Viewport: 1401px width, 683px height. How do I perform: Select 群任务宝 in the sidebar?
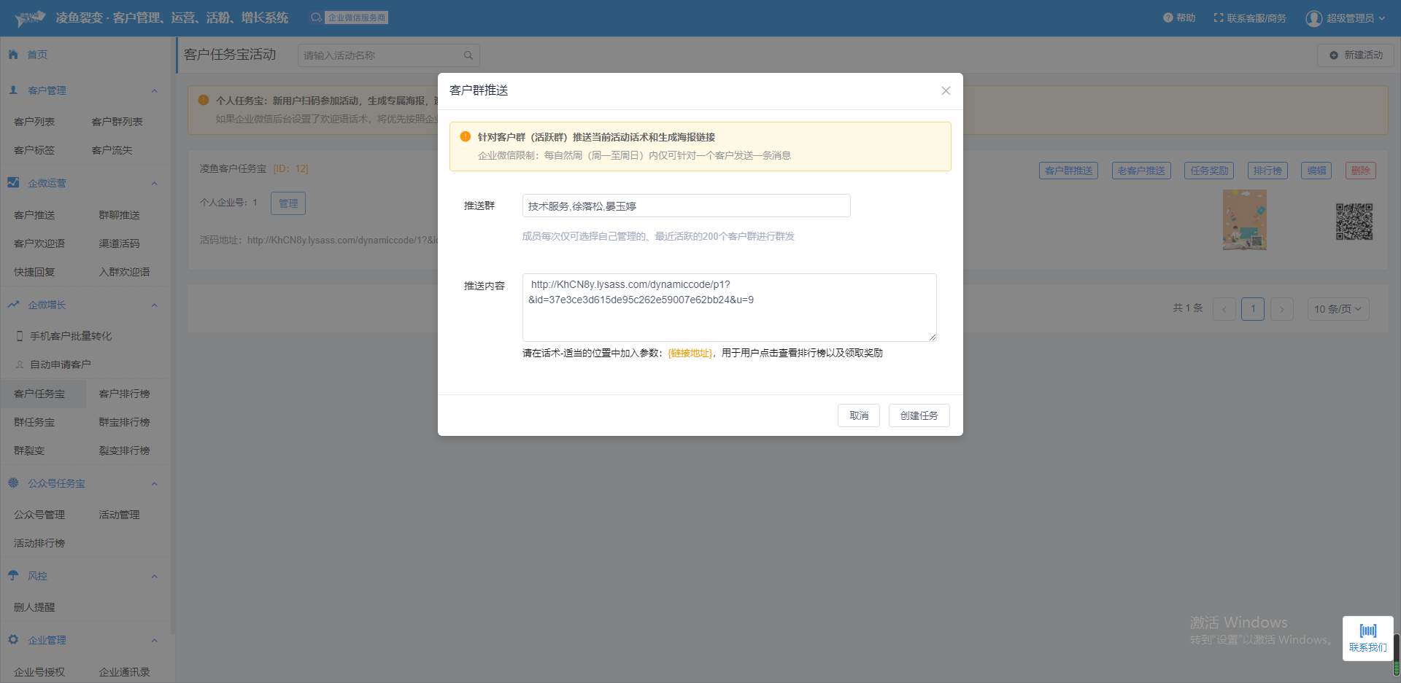click(x=34, y=422)
